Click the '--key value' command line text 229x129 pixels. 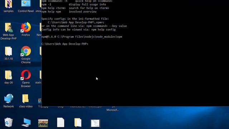click(x=118, y=26)
